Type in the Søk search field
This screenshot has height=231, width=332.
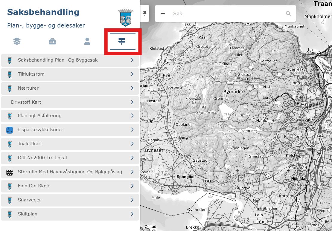tap(227, 13)
